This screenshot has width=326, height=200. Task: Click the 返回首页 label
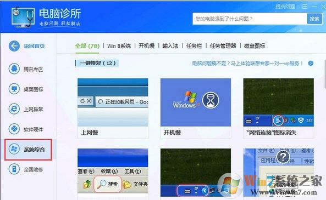[x=34, y=46]
